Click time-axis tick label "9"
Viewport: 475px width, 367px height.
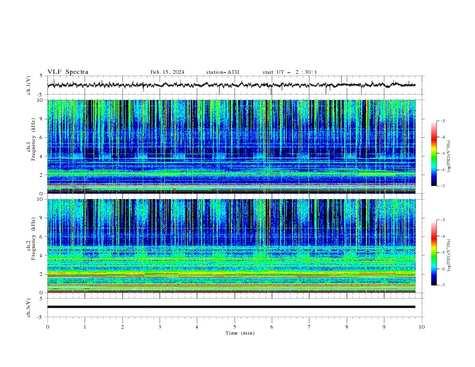click(384, 327)
